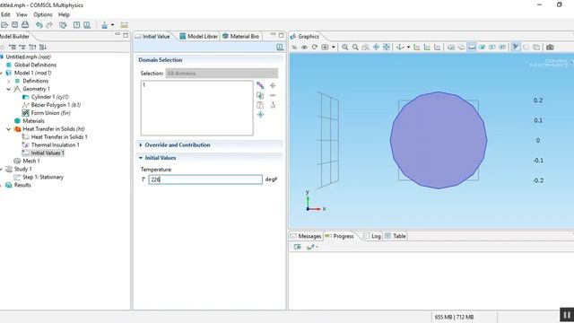Click the Select Domains toggle icon
The width and height of the screenshot is (574, 323).
point(462,47)
